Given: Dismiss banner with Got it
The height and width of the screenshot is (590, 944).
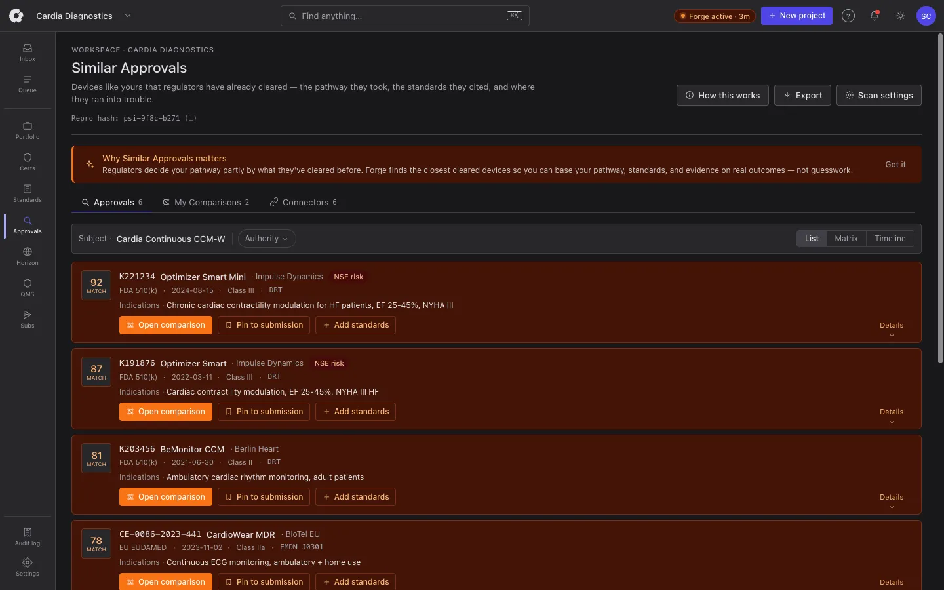Looking at the screenshot, I should (895, 164).
